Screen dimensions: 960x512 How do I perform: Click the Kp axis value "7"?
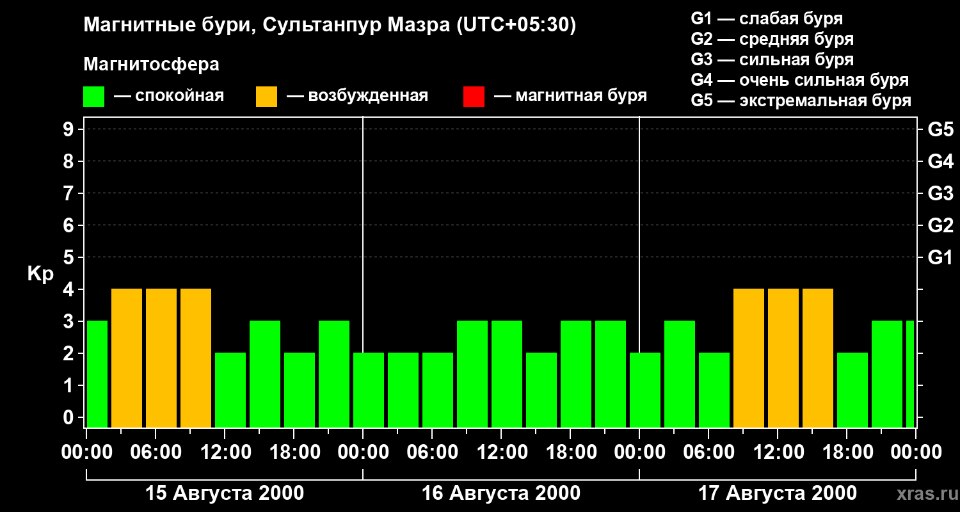coord(70,193)
